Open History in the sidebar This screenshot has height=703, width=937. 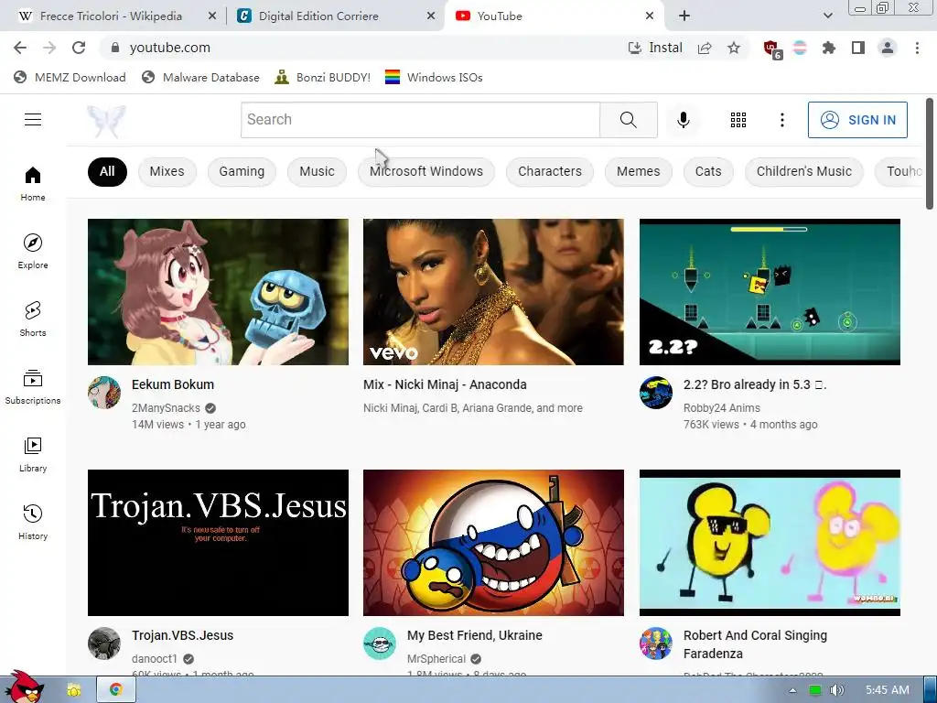tap(33, 522)
